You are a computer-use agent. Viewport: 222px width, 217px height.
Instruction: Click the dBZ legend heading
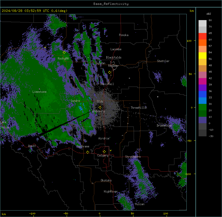[x=209, y=14]
